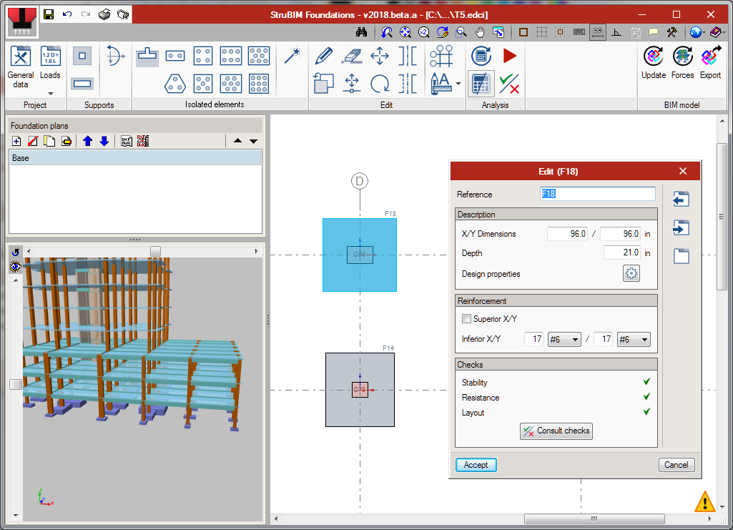Toggle the ruler display icon in the top toolbar
This screenshot has width=733, height=530.
[598, 32]
